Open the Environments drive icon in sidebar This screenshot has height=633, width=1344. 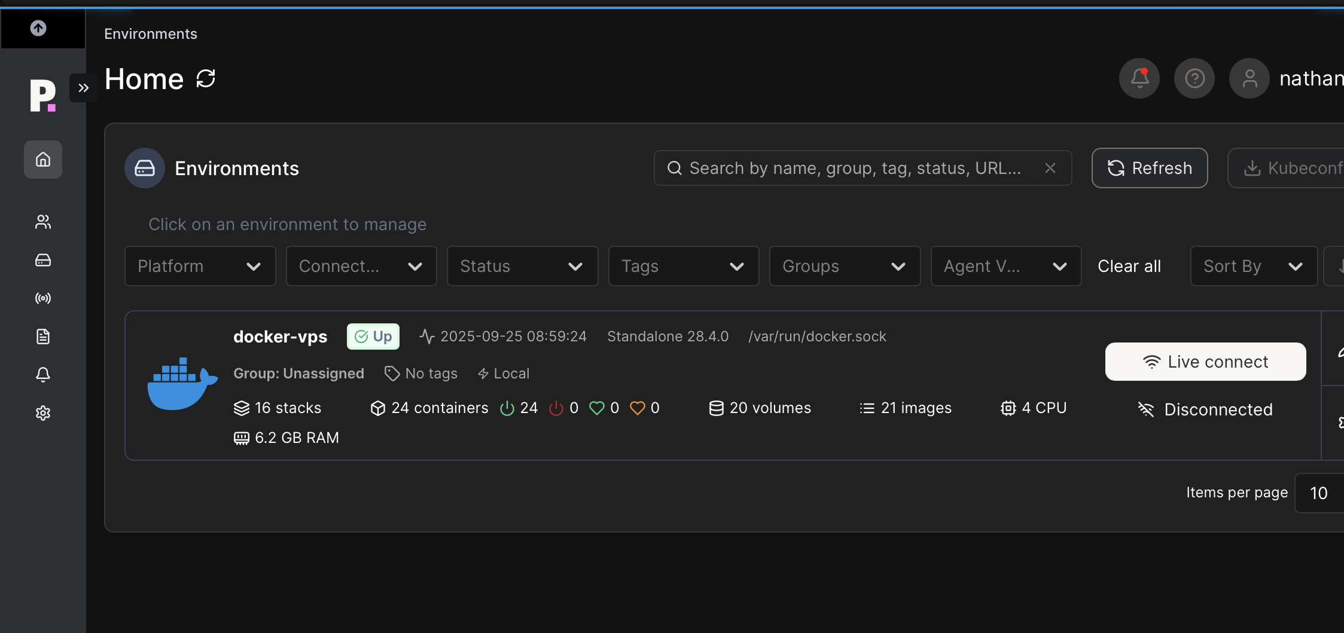(43, 260)
